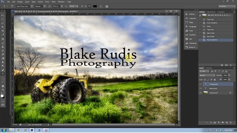Open the Create Warped Text dialog

[x=101, y=6]
